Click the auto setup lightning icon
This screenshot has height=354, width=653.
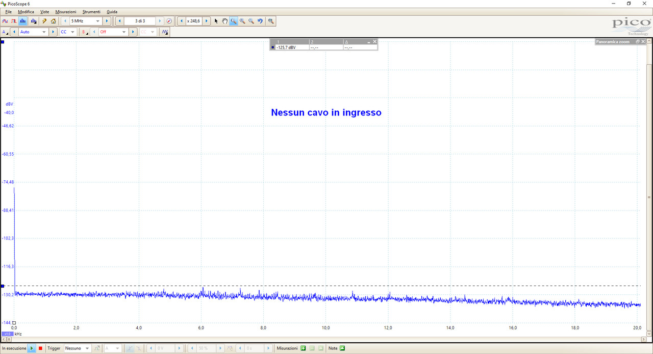tap(44, 21)
